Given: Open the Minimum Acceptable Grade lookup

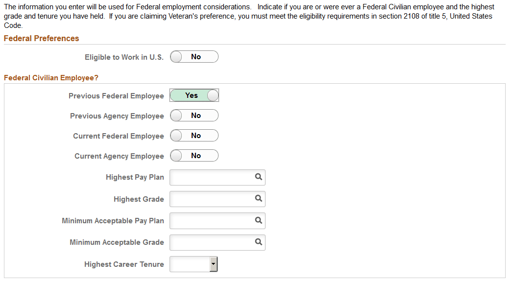Looking at the screenshot, I should [x=259, y=242].
